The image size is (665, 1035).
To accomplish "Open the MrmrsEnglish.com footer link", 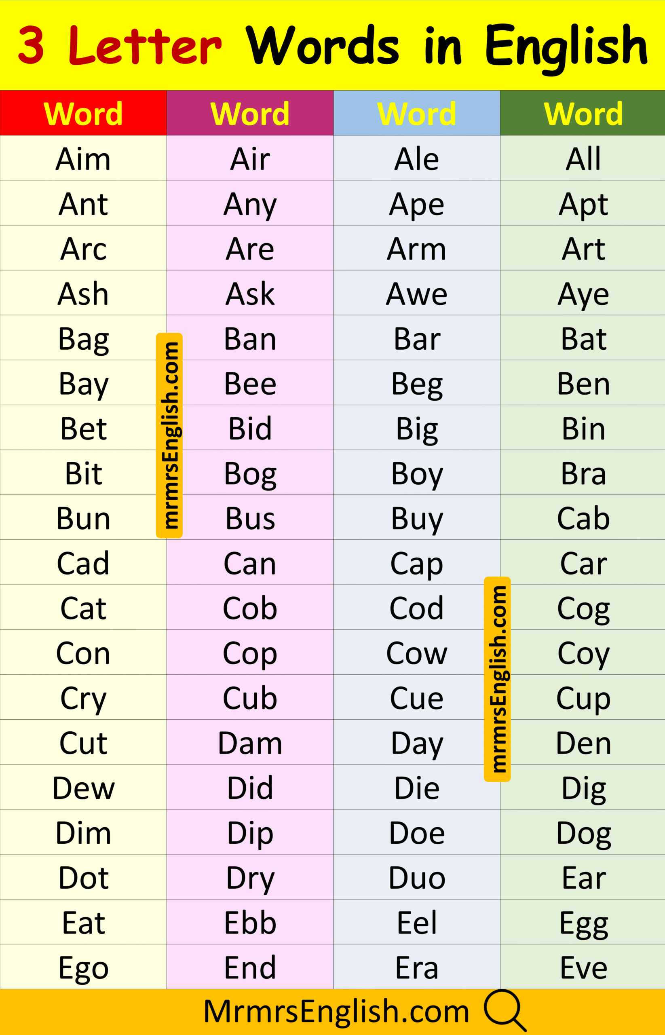I will [336, 1011].
